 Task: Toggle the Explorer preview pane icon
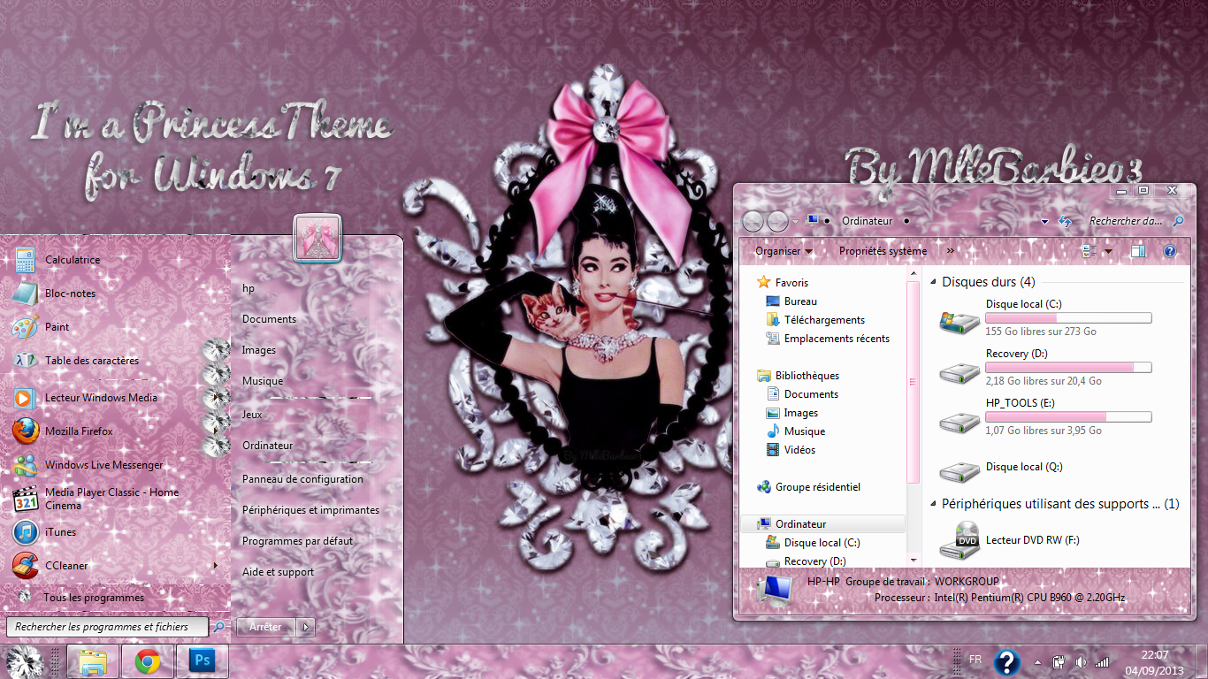click(x=1138, y=251)
